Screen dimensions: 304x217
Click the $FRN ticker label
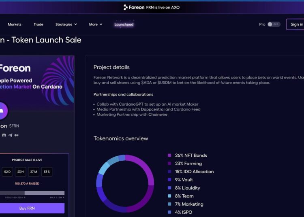click(x=14, y=126)
